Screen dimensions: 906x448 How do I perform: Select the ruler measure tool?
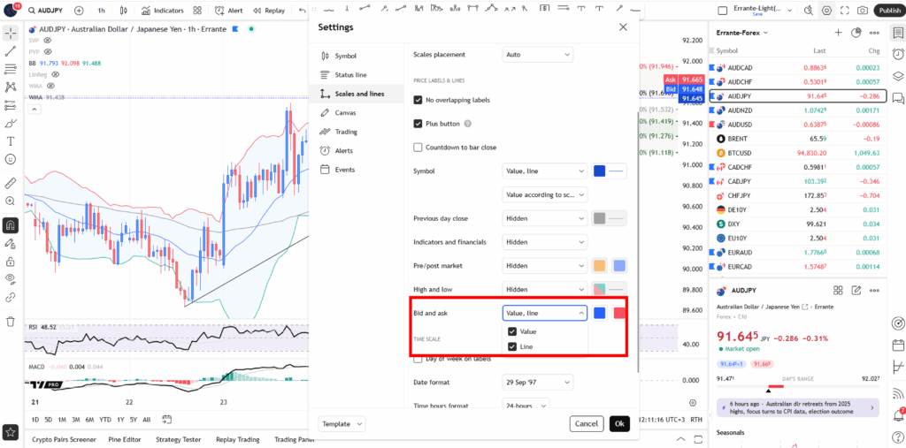pos(10,184)
